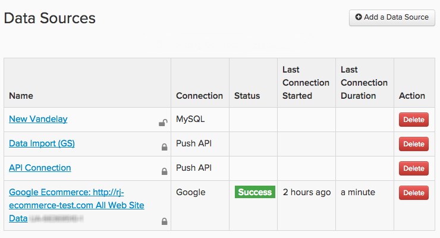Click the Name column header

pyautogui.click(x=21, y=95)
